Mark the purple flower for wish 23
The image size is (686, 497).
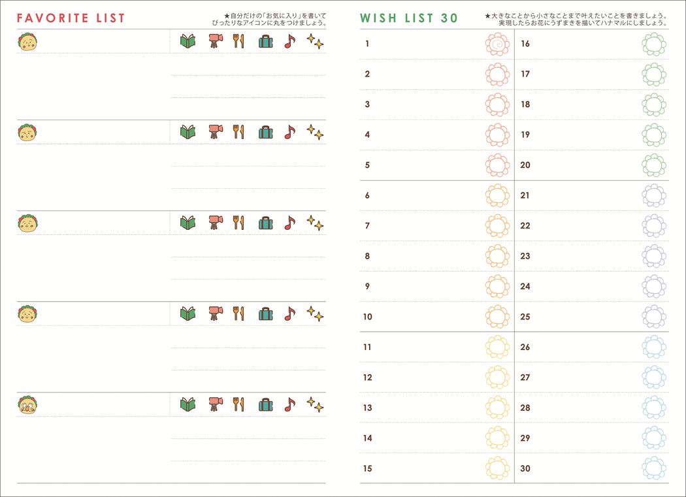click(654, 256)
